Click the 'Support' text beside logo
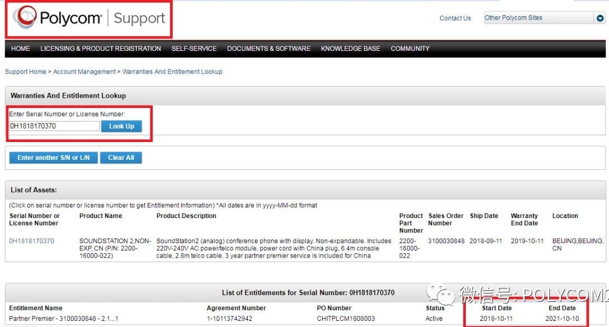The width and height of the screenshot is (609, 327). coord(139,18)
